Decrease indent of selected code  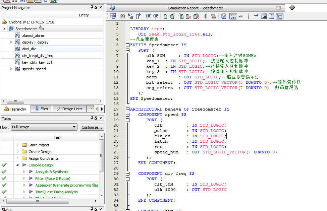click(x=156, y=16)
